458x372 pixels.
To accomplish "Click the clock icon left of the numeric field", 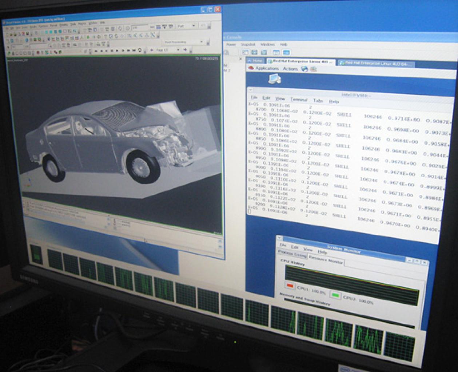I will 128,28.
